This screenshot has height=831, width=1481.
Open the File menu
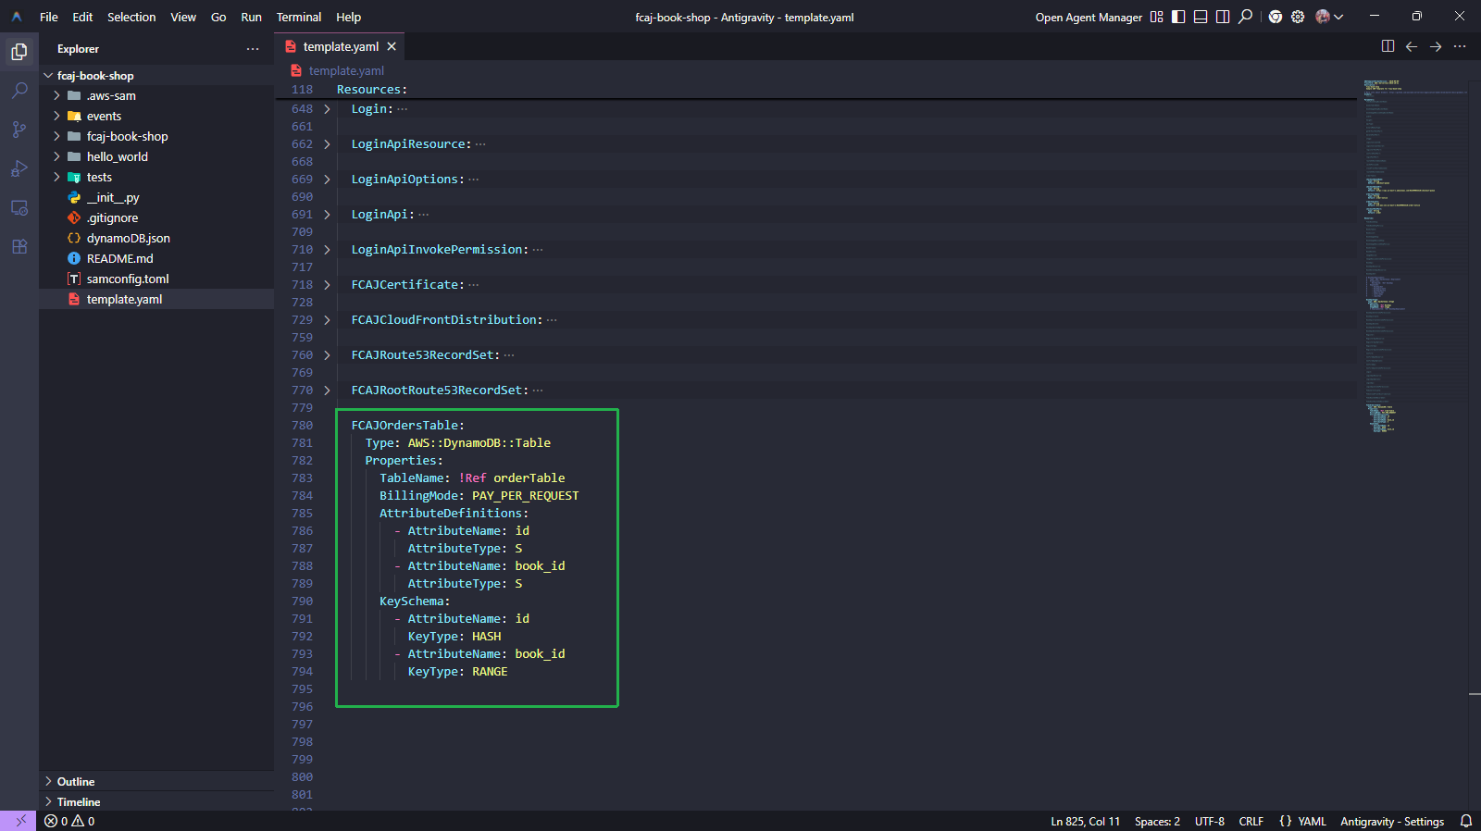coord(49,17)
